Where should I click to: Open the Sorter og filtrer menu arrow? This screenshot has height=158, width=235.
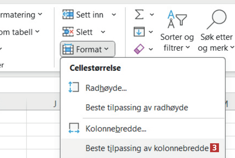pyautogui.click(x=188, y=48)
